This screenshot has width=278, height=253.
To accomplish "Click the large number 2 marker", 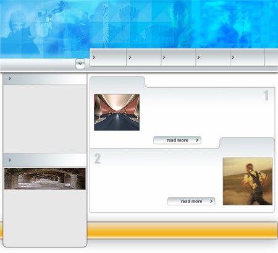I will coord(98,159).
